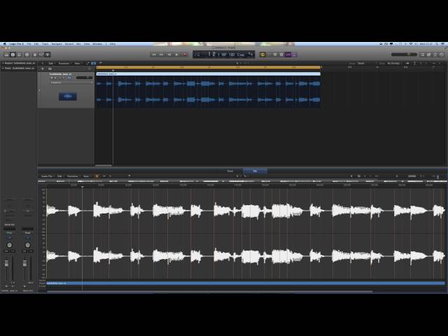This screenshot has width=448, height=336.
Task: Click the Waveform Zoom button in Tracks area
Action: click(407, 64)
